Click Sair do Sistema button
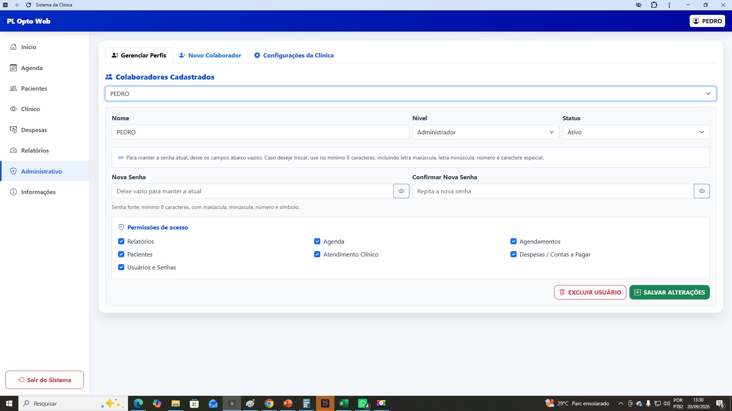The width and height of the screenshot is (732, 411). [45, 380]
